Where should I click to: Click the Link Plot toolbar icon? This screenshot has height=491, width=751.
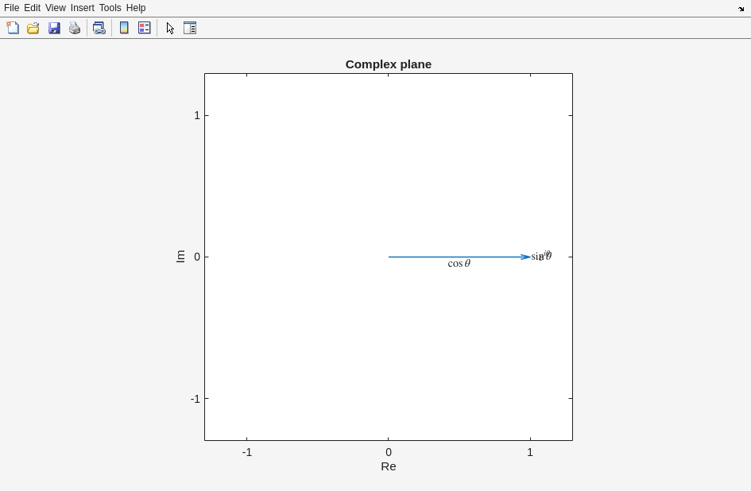99,28
